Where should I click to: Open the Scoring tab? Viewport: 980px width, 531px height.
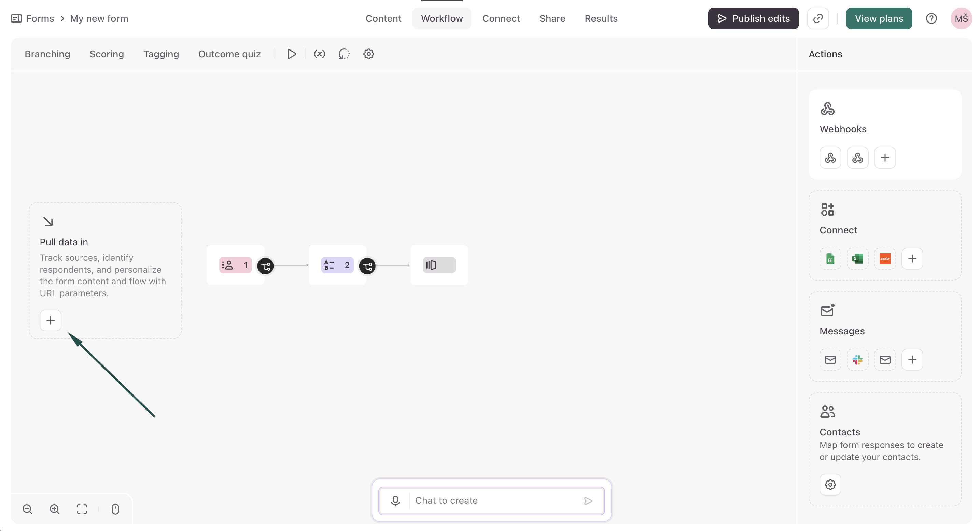[107, 54]
